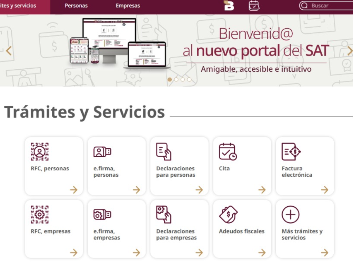This screenshot has height=265, width=353.
Task: Go to previous banner slide arrow
Action: [x=9, y=51]
